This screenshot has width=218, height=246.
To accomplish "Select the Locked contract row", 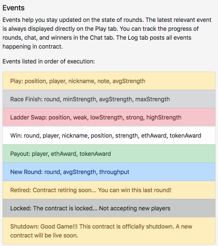I will 109,209.
